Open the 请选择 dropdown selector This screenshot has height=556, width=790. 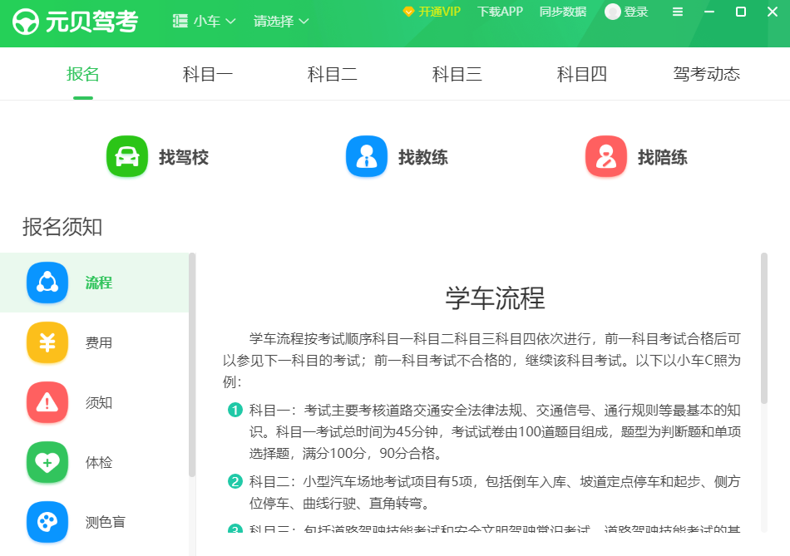281,22
